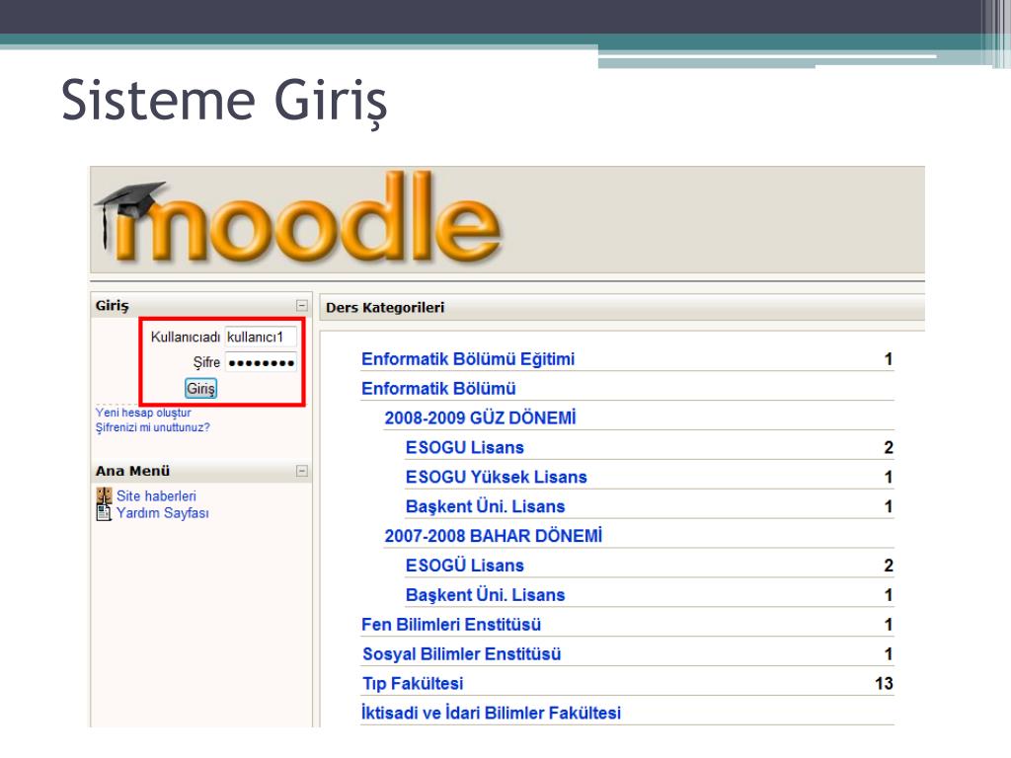Focus the Kullanıcıadı input field
Screen dimensions: 1011x758
pos(261,337)
